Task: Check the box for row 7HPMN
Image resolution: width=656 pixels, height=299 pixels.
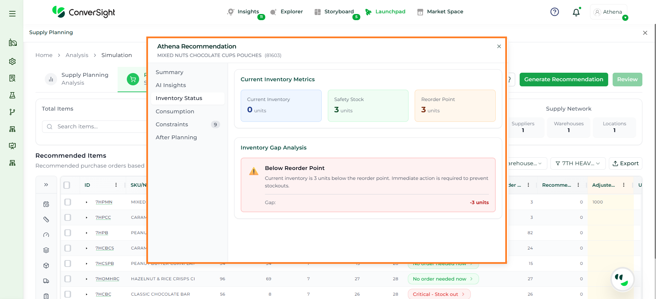Action: coord(68,202)
